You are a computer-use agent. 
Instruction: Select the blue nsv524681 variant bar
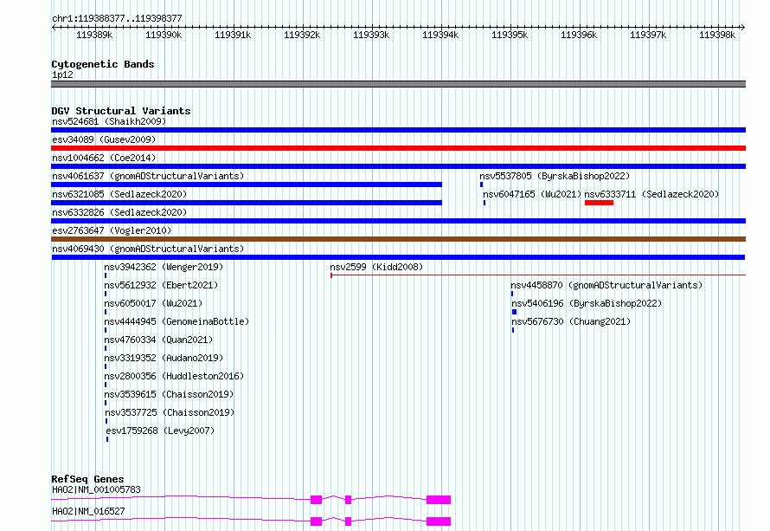pyautogui.click(x=398, y=130)
